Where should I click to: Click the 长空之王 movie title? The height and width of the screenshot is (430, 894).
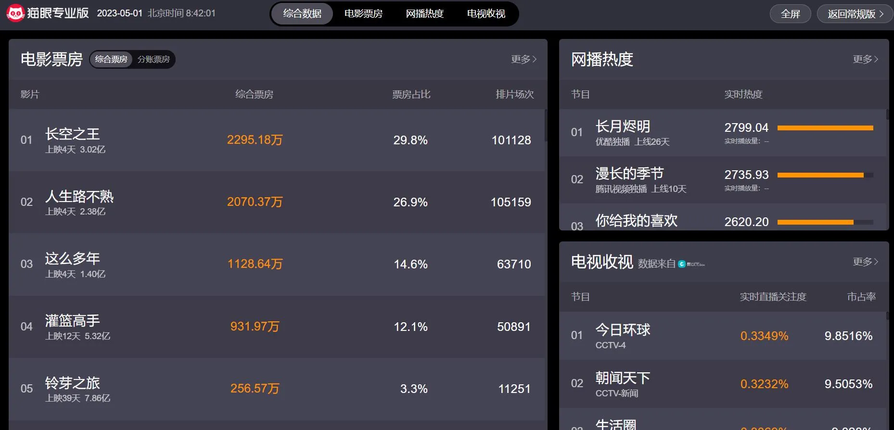pos(73,134)
